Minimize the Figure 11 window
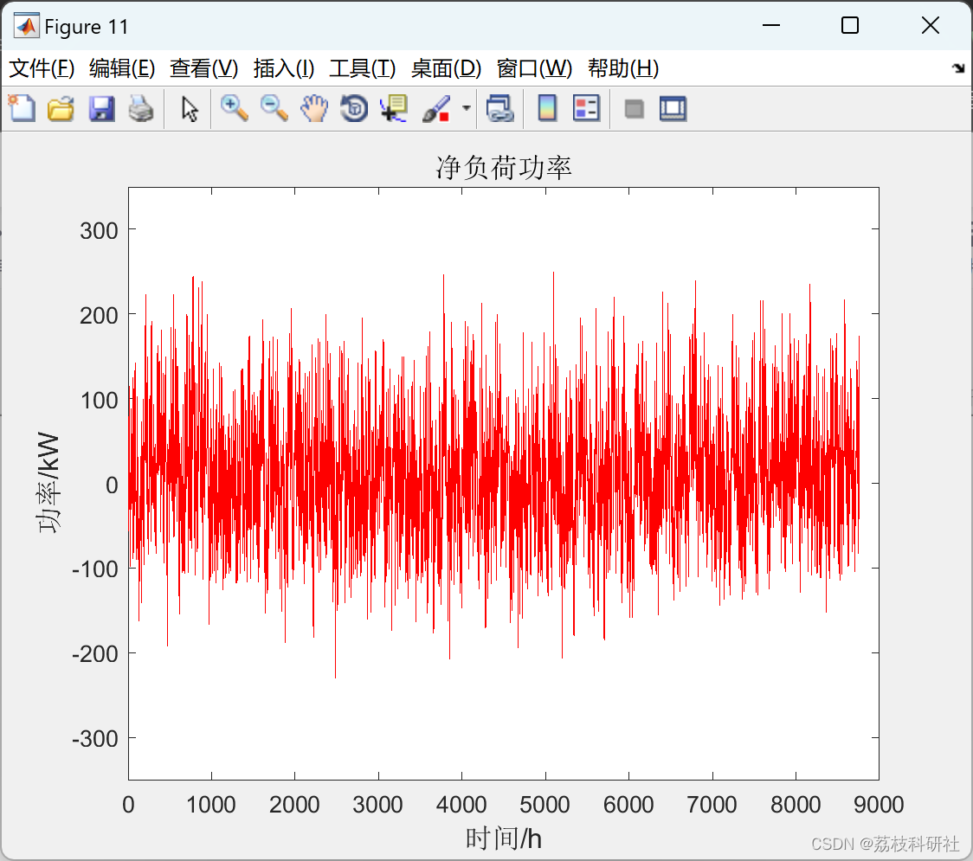The image size is (973, 861). point(771,25)
